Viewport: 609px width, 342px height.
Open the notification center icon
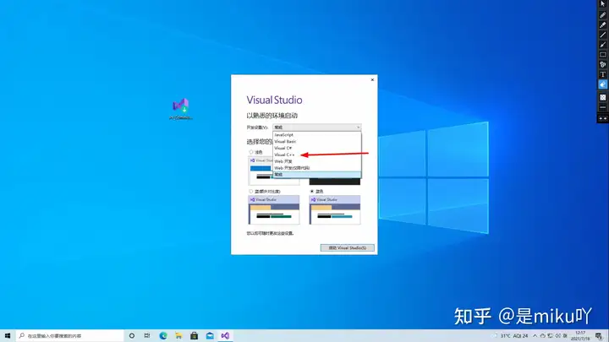(x=600, y=336)
